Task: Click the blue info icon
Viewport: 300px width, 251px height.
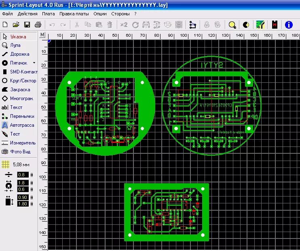Action: pyautogui.click(x=289, y=25)
